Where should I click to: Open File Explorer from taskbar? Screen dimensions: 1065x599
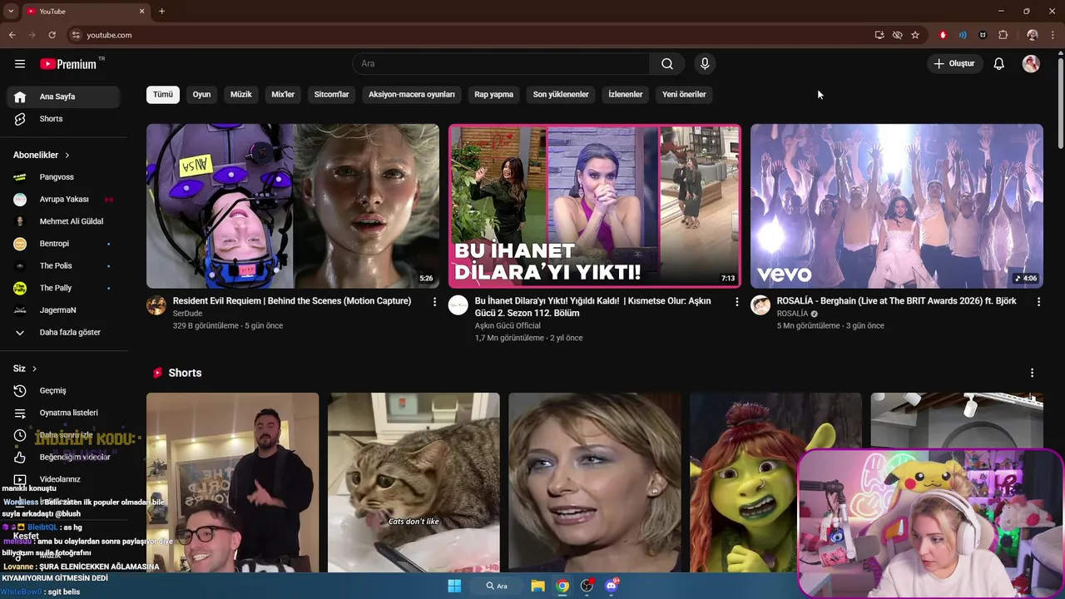pos(537,586)
